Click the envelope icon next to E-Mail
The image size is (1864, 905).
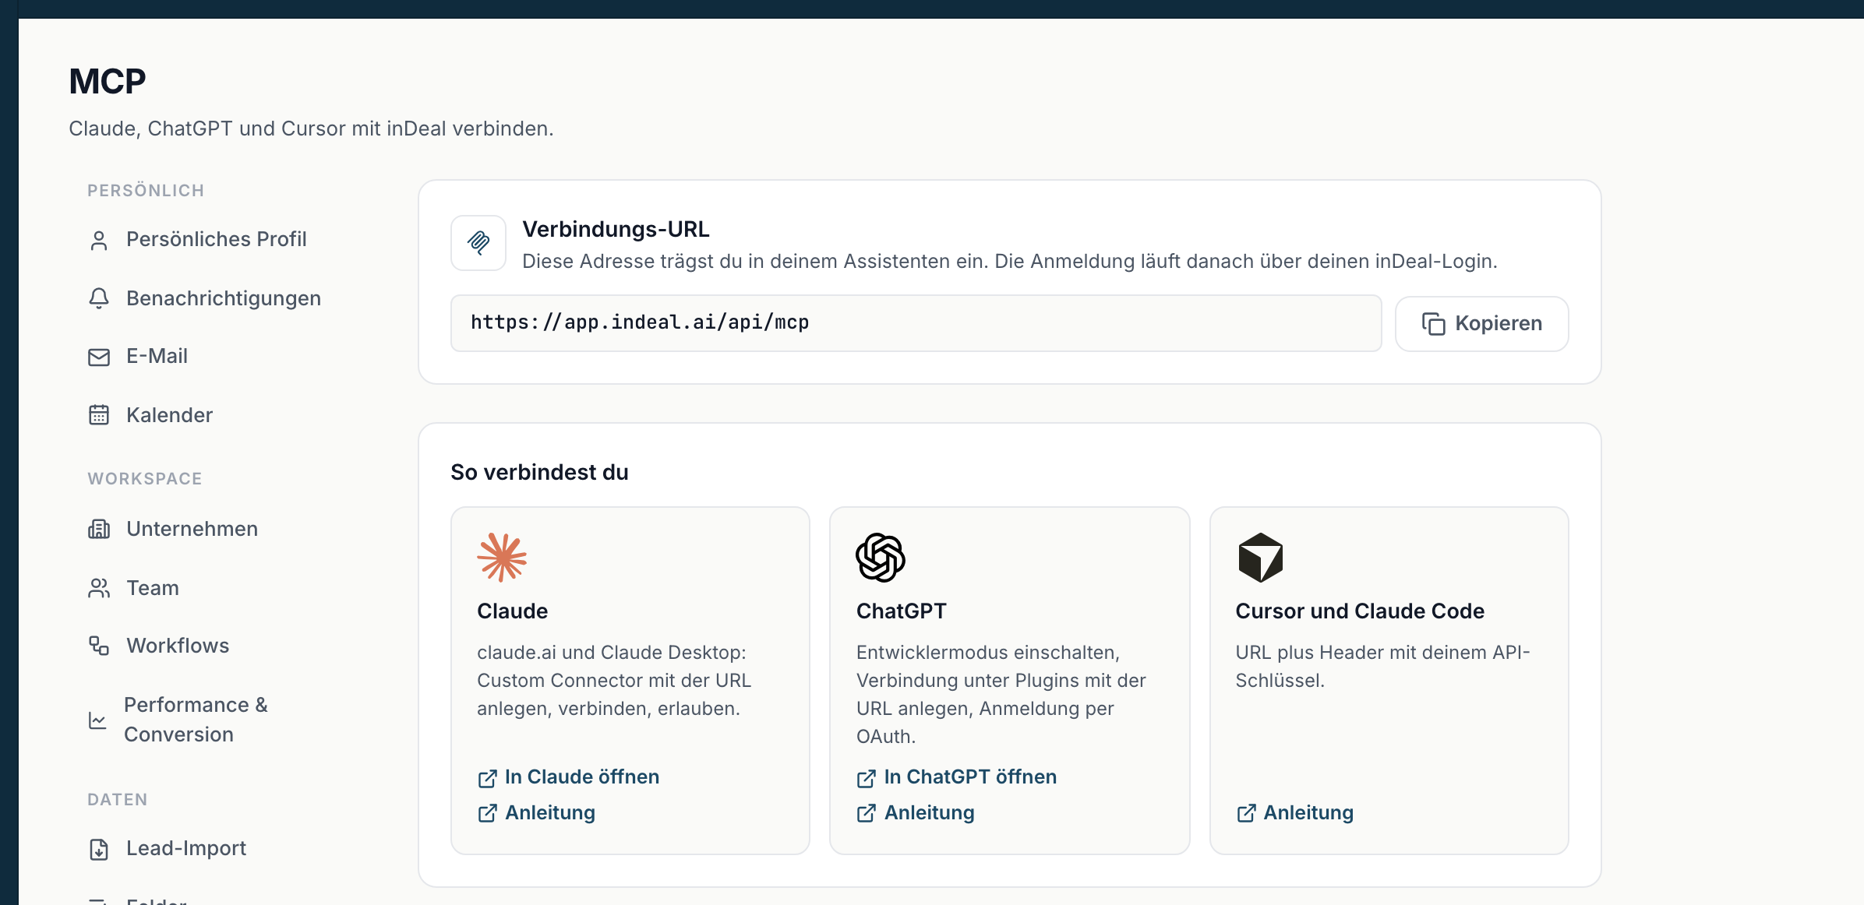click(x=99, y=357)
